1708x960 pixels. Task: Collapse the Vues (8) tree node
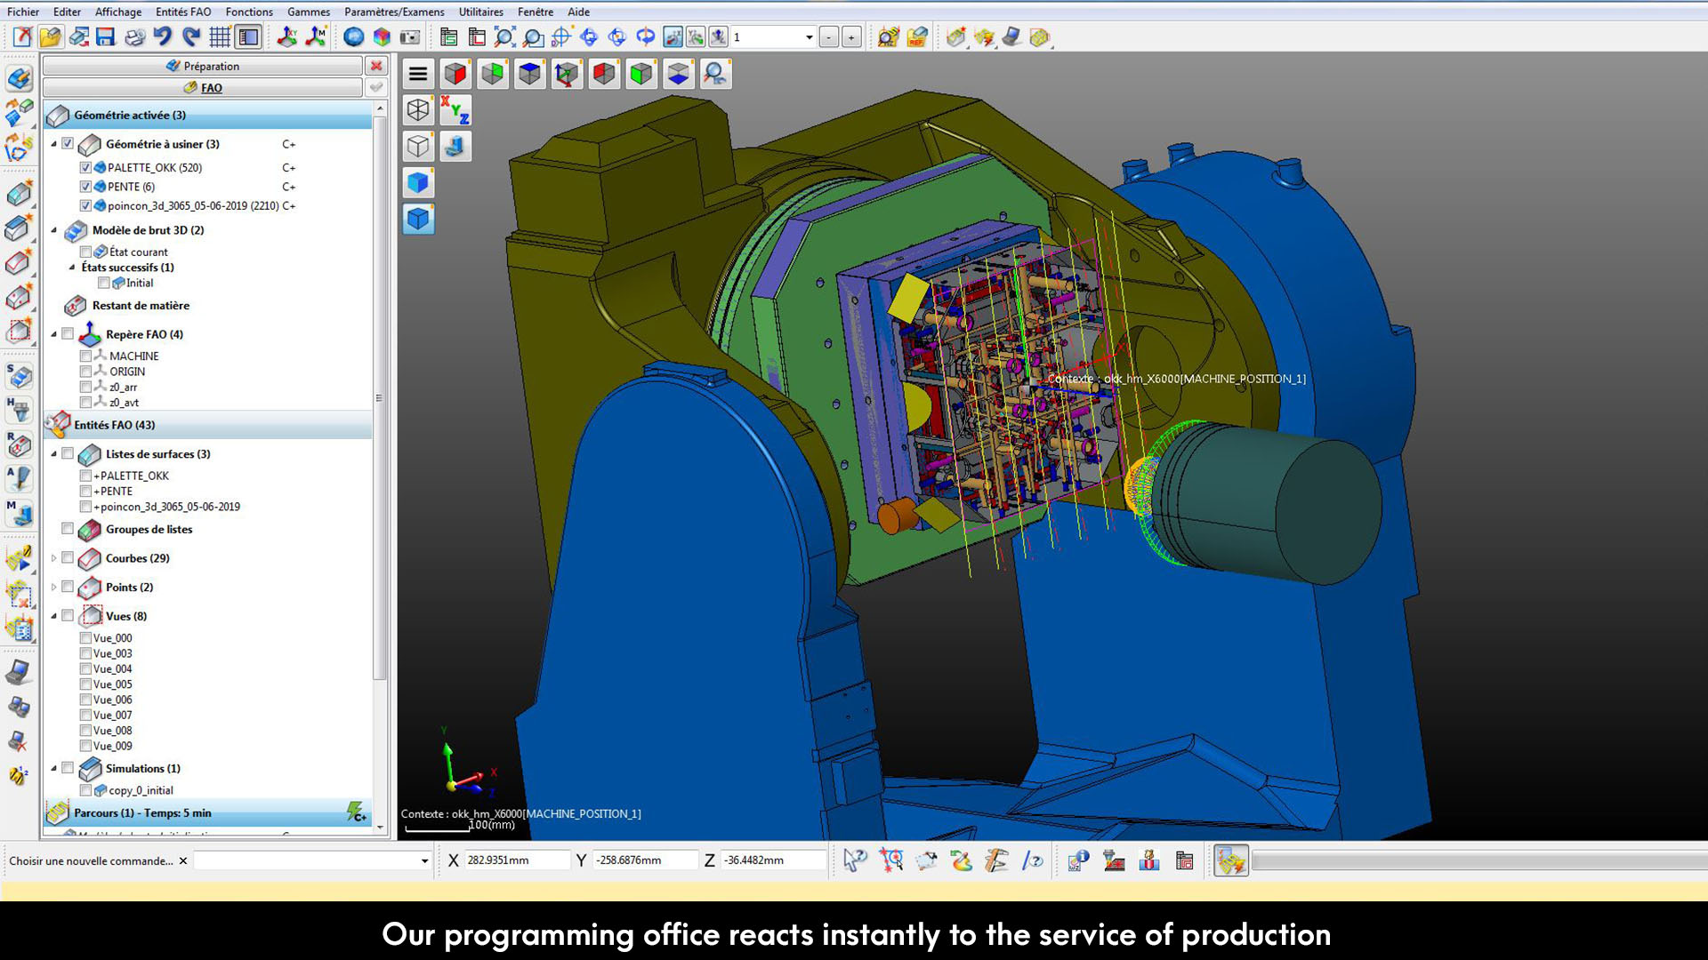[53, 616]
